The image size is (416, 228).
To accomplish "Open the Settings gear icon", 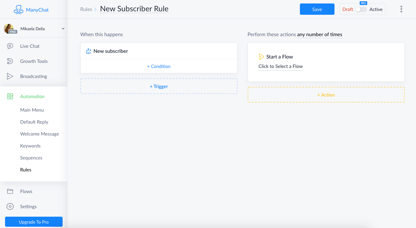I will (x=10, y=206).
